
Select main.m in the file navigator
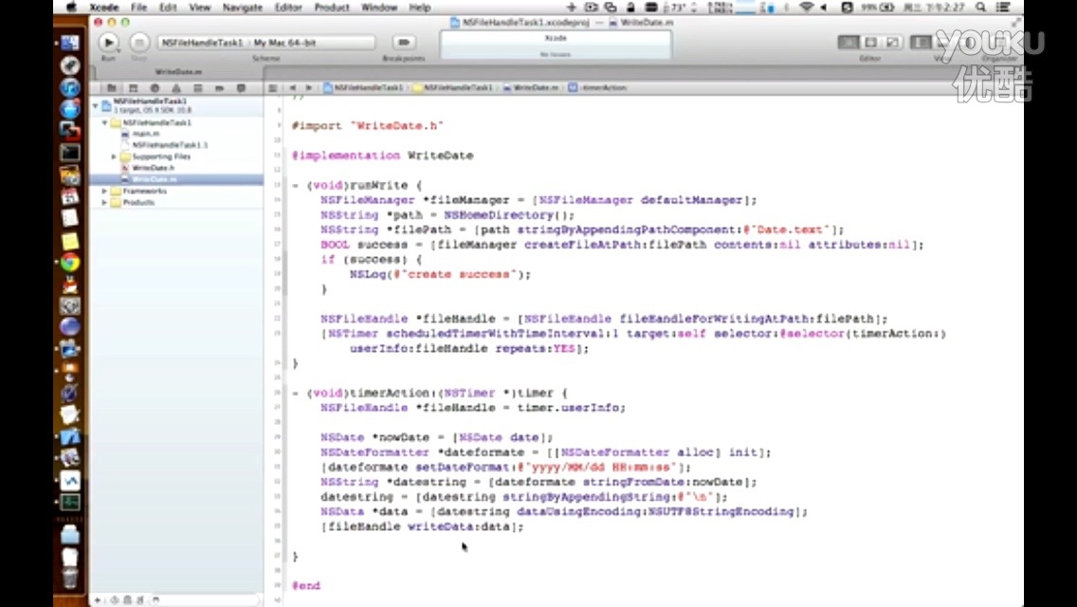point(145,134)
